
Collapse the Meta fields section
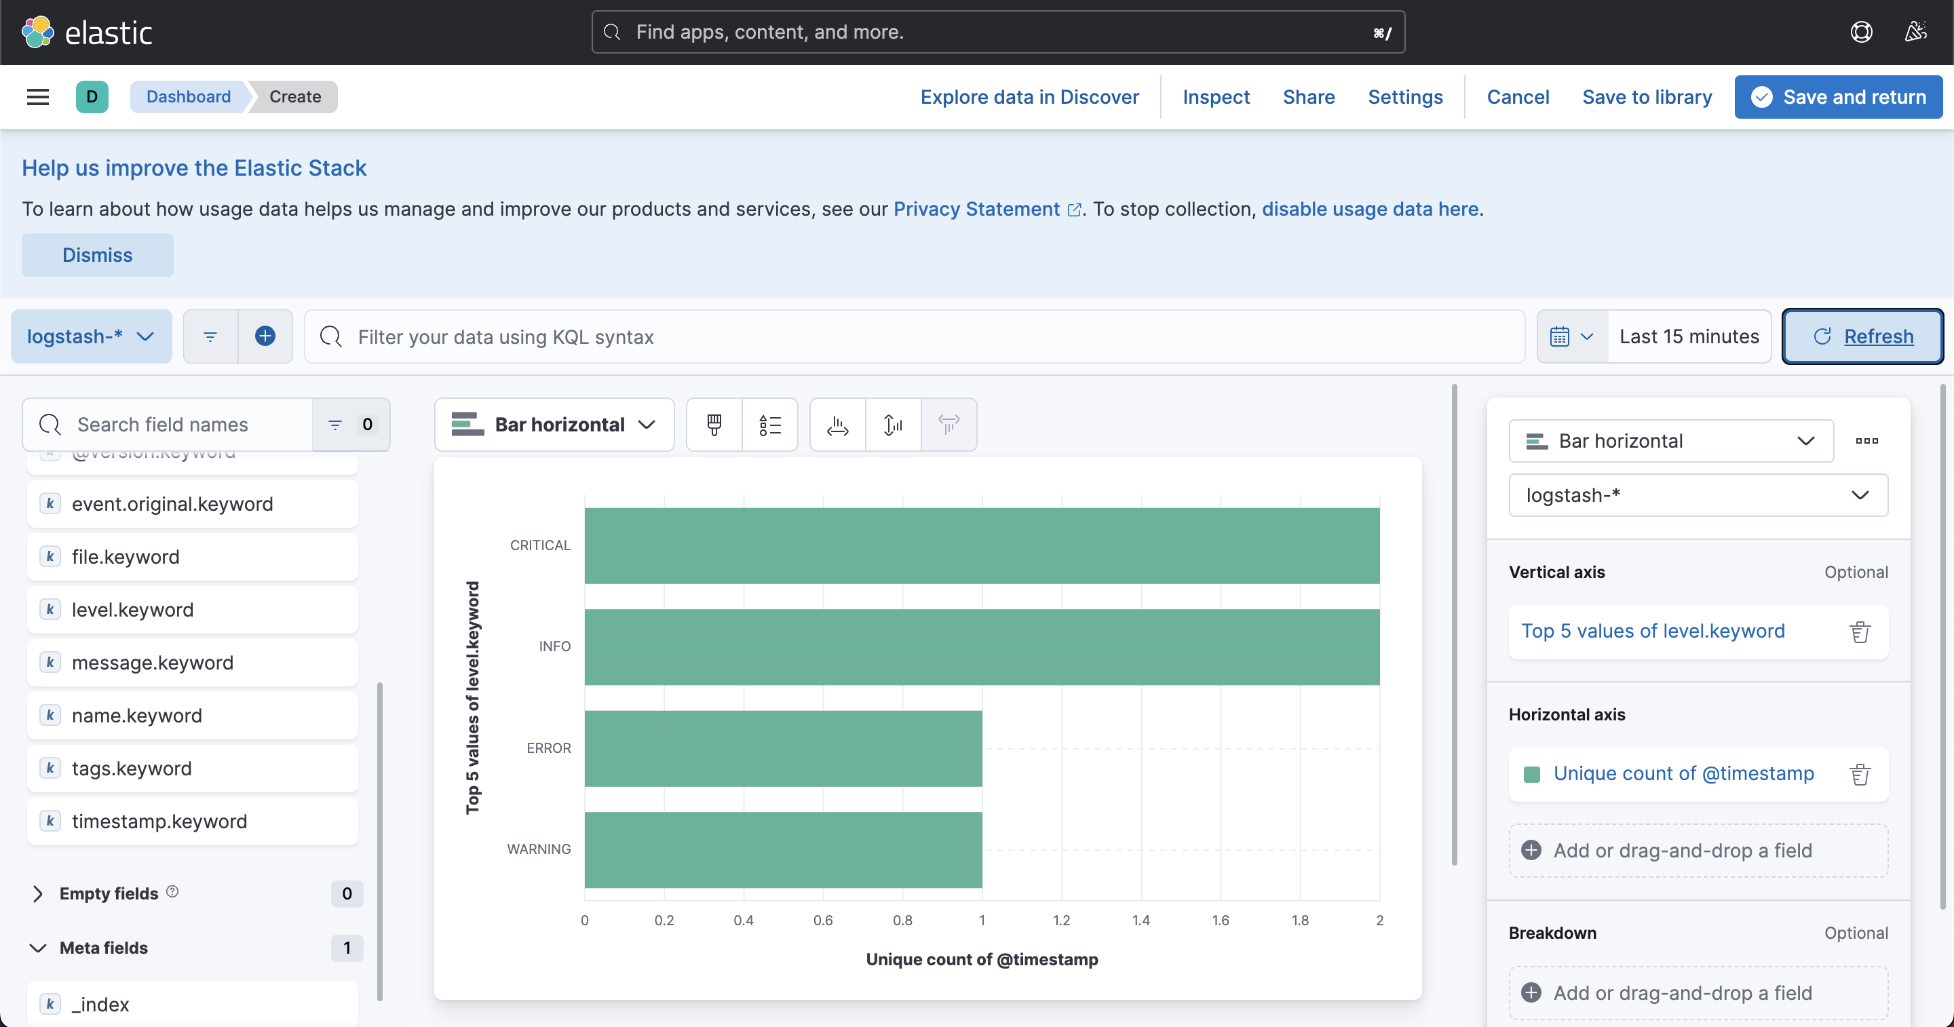(37, 948)
